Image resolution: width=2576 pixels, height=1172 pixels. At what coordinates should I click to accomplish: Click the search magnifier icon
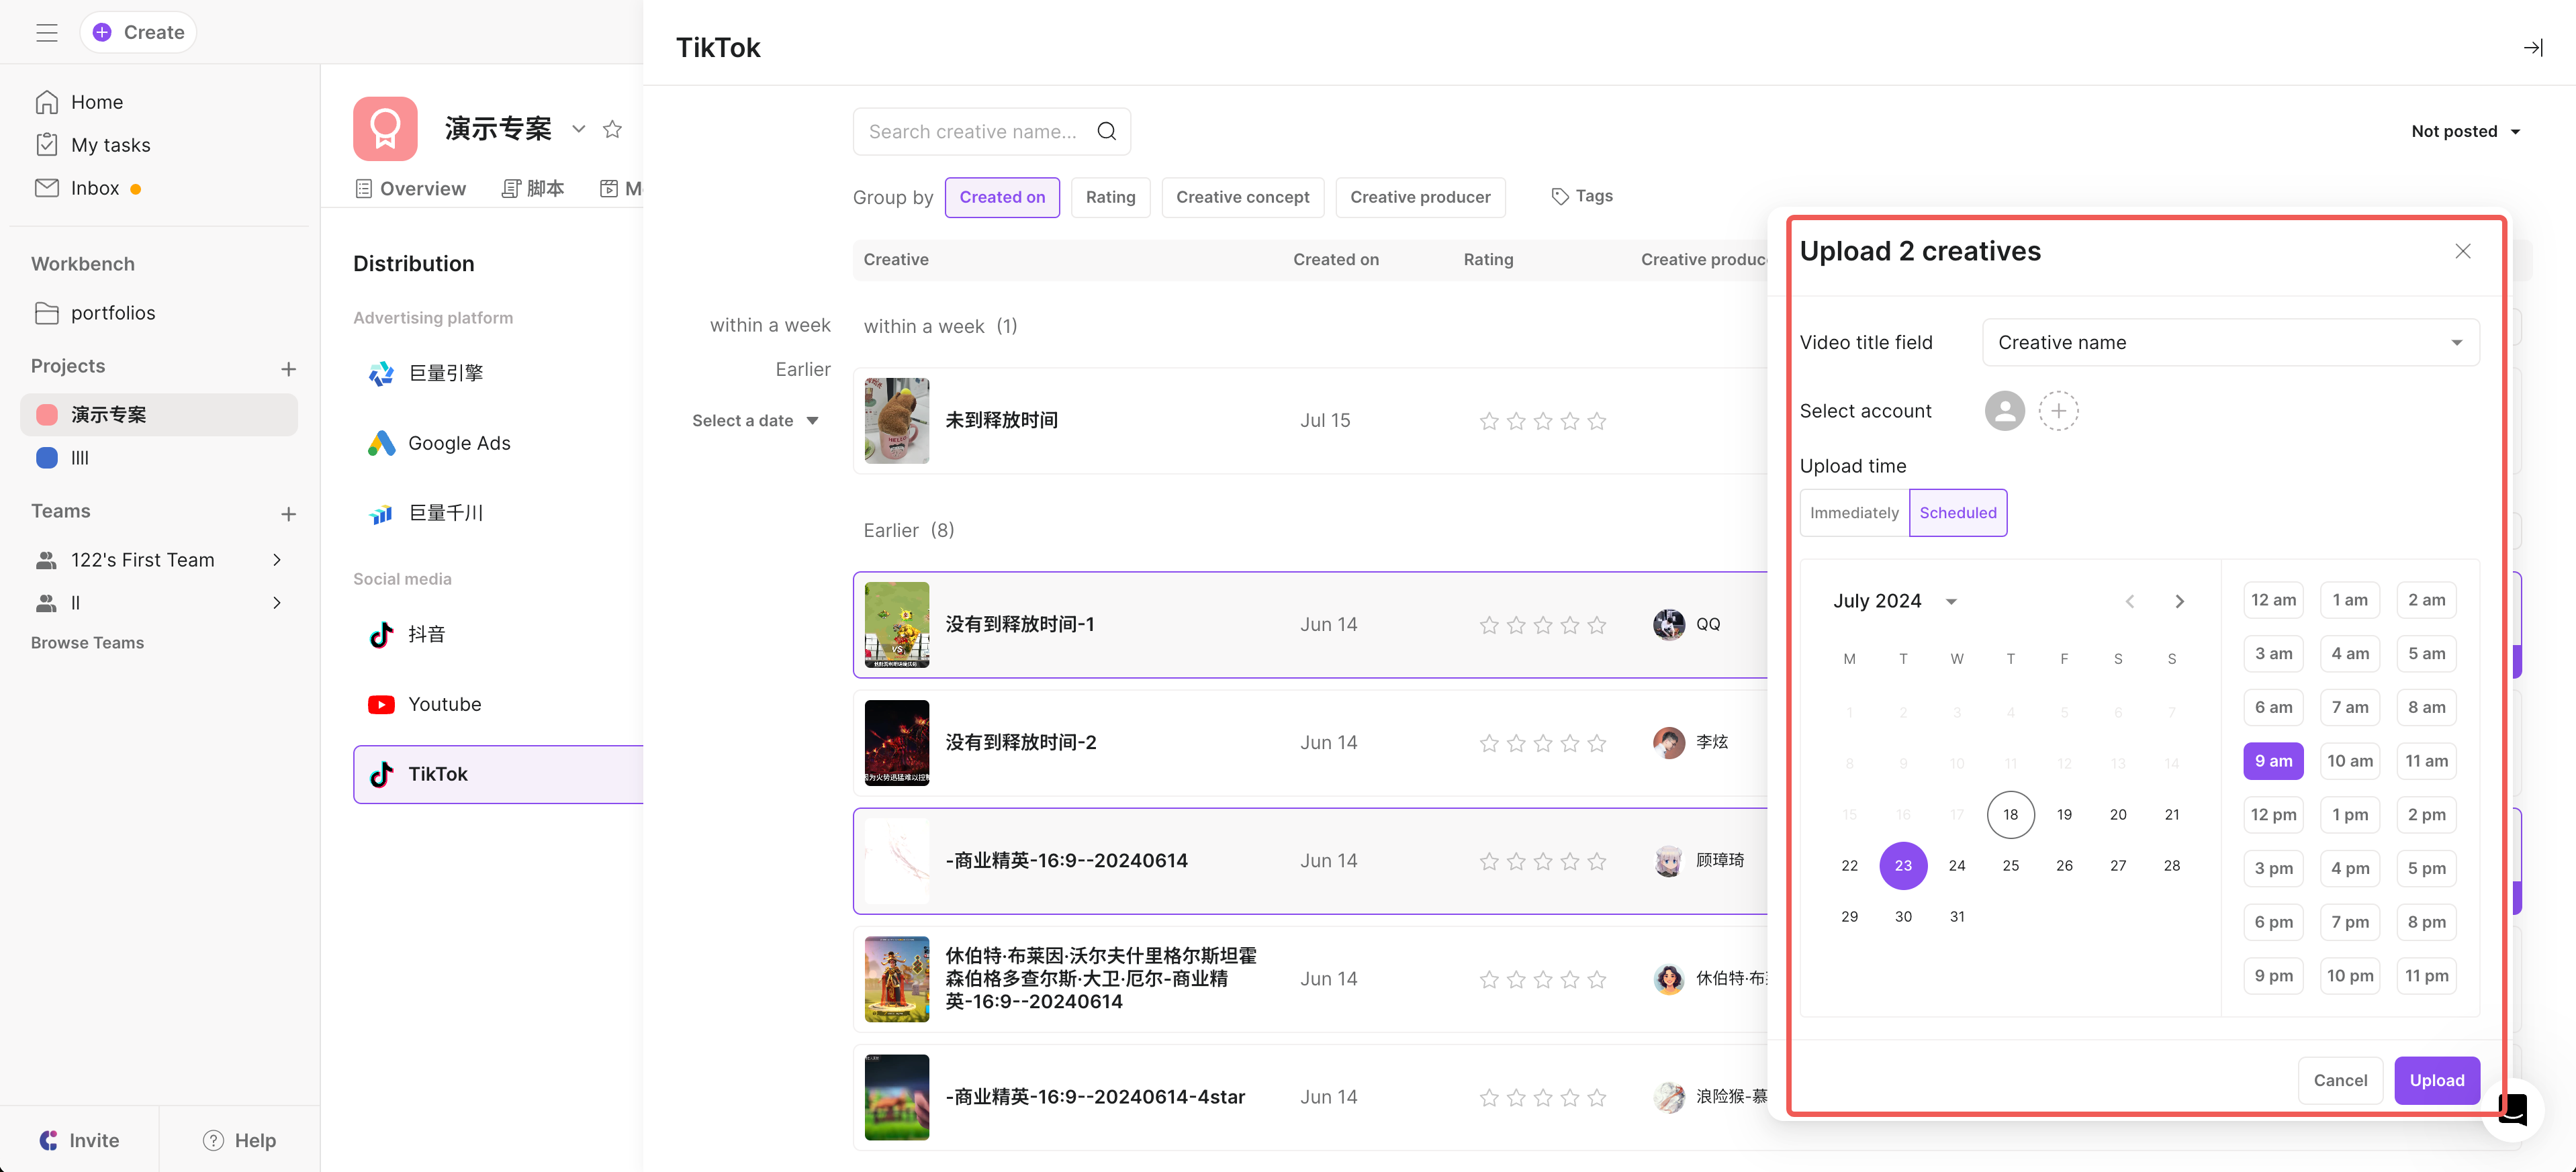click(1106, 131)
